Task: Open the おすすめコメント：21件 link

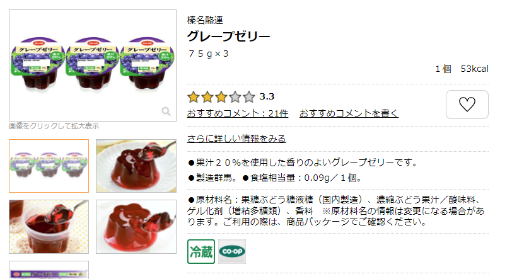Action: tap(238, 113)
